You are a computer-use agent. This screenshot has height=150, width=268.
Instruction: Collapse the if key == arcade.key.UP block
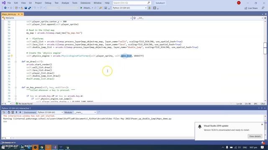16,96
